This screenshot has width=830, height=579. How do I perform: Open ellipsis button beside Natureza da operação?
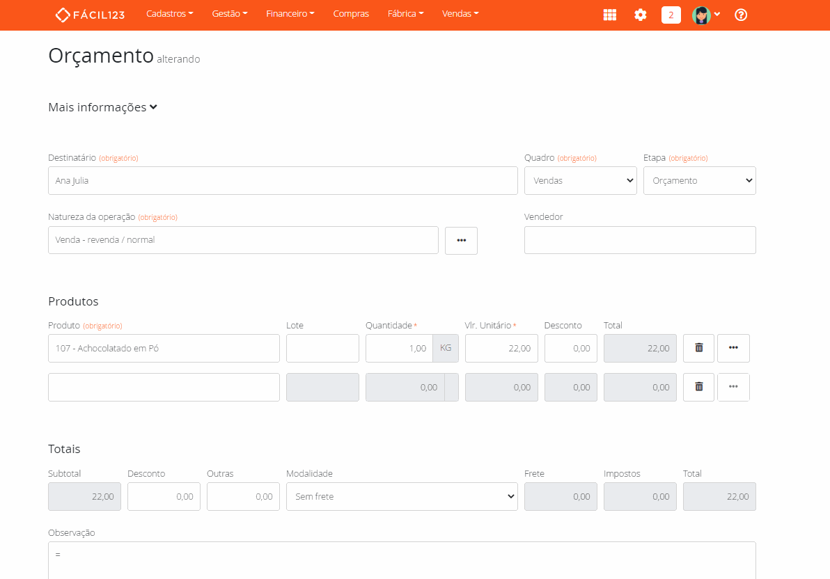[x=461, y=240]
